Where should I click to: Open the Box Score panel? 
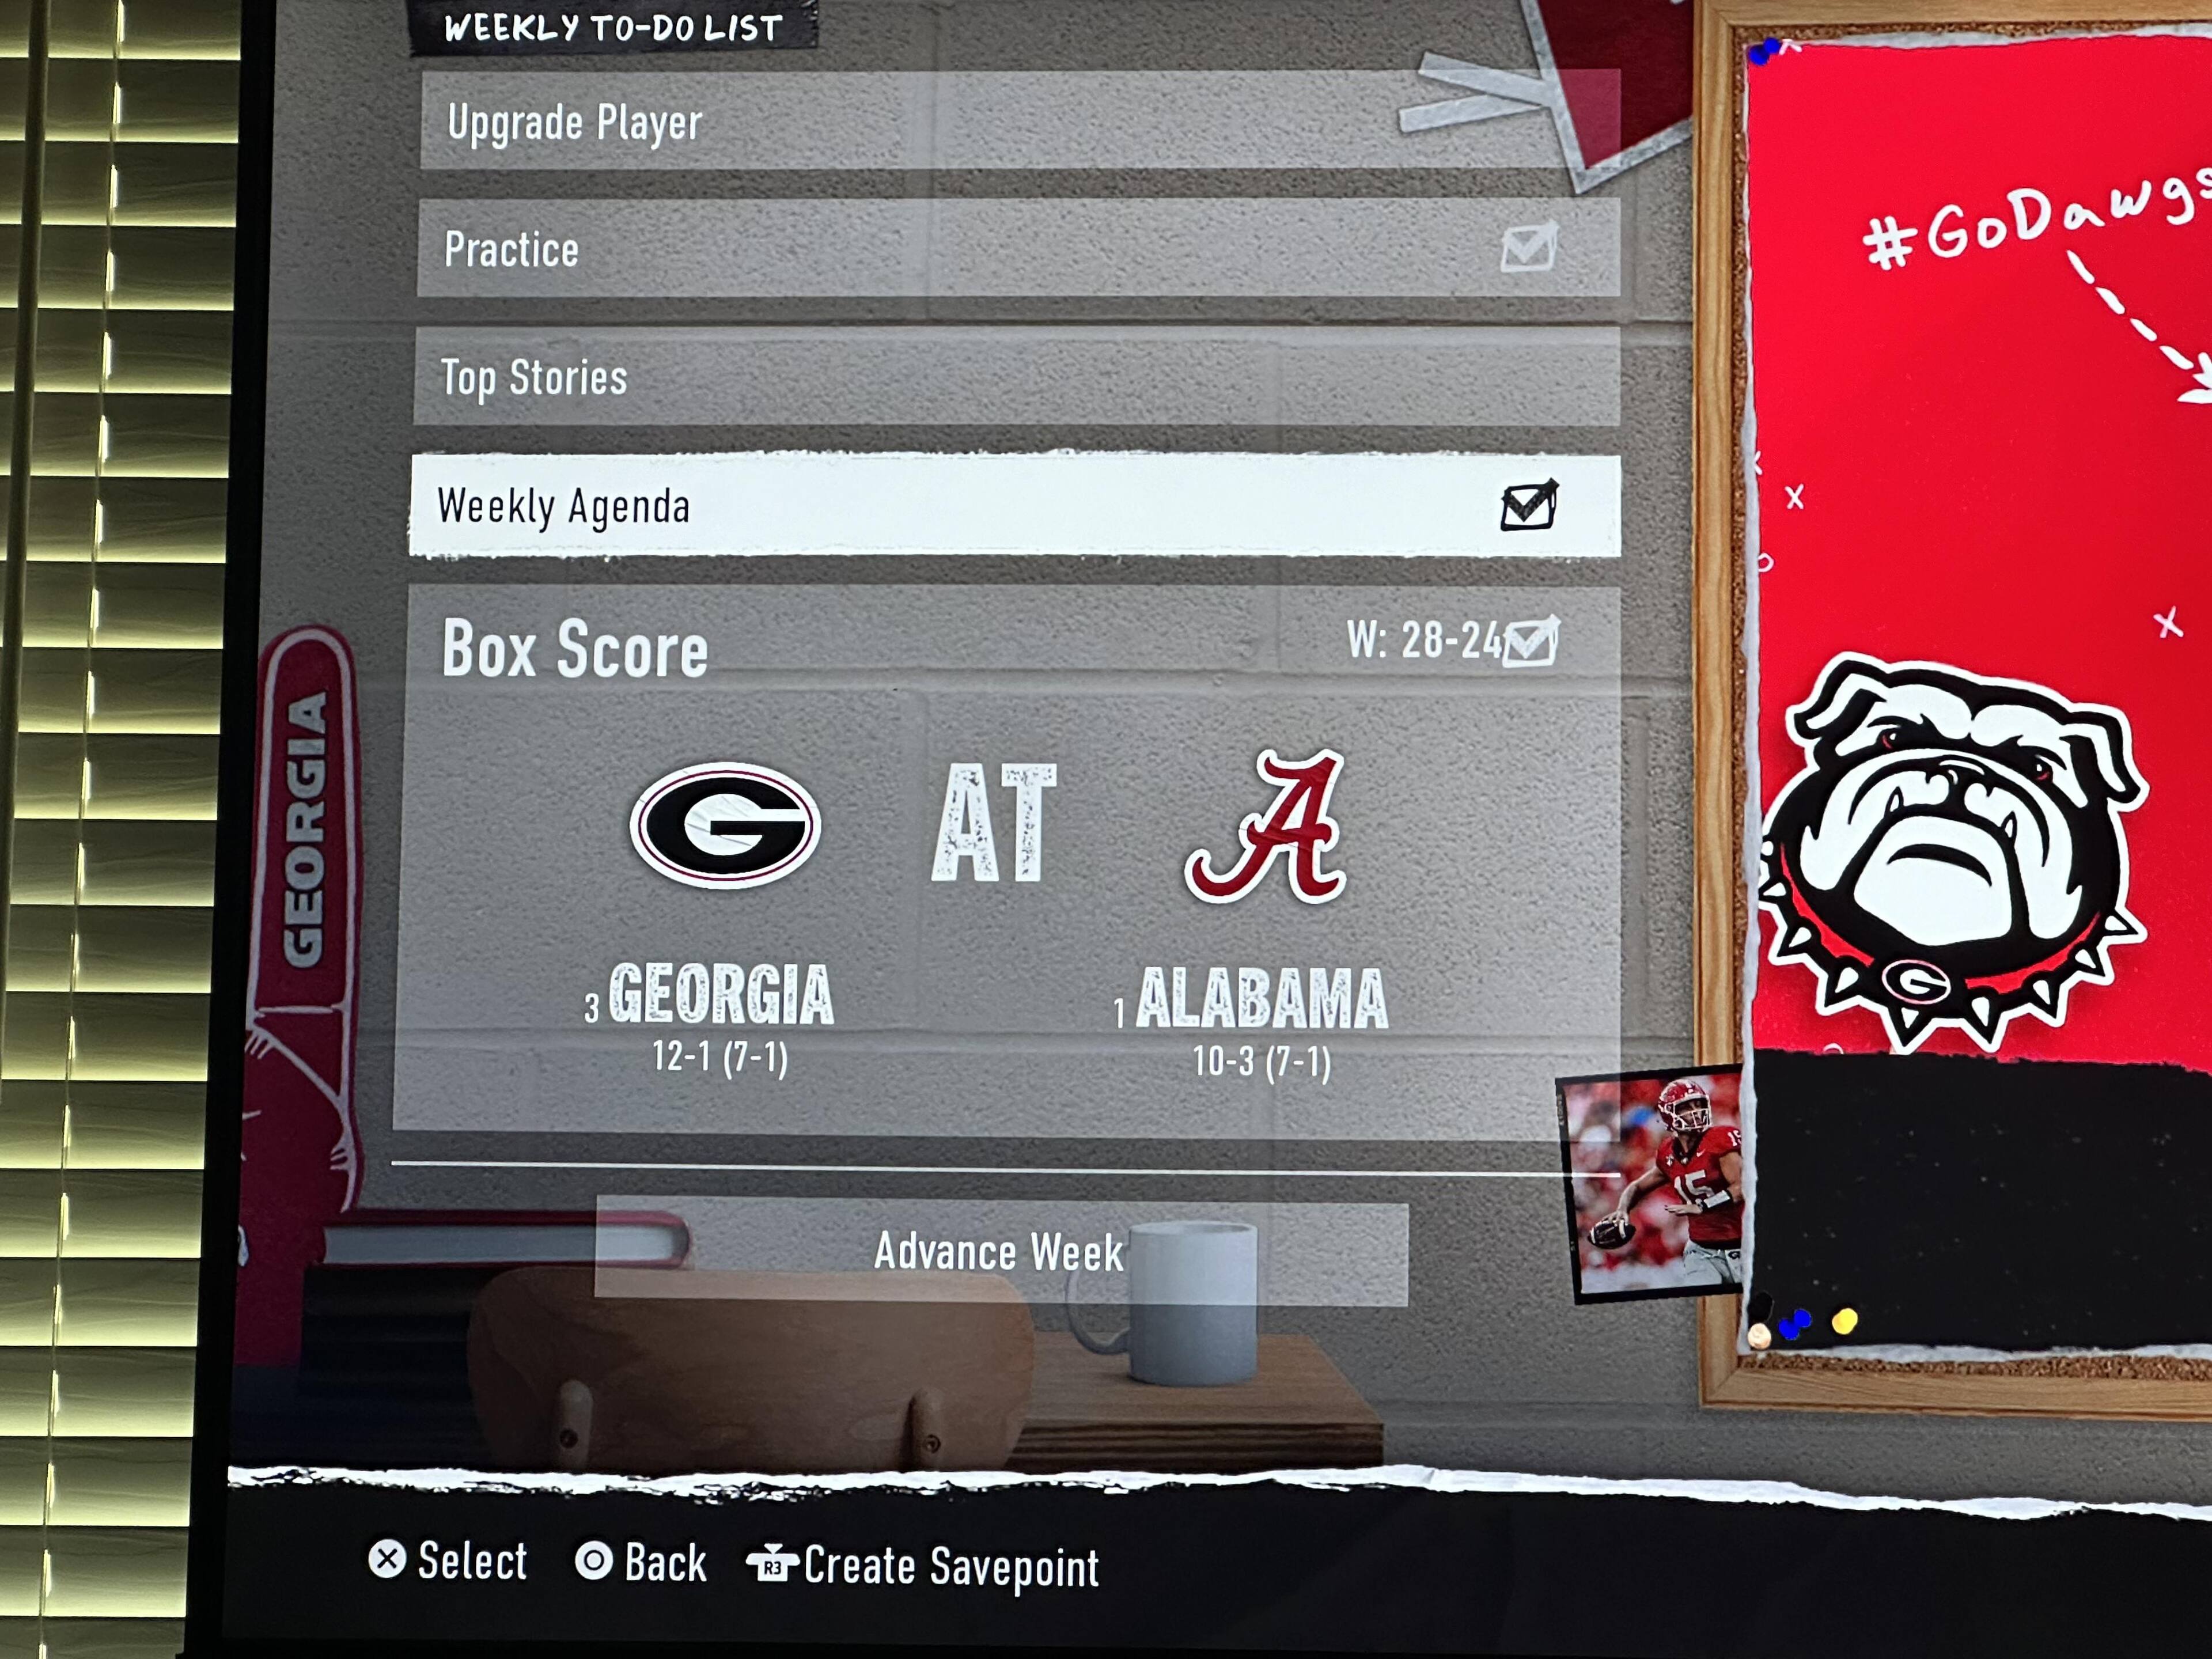click(1006, 861)
